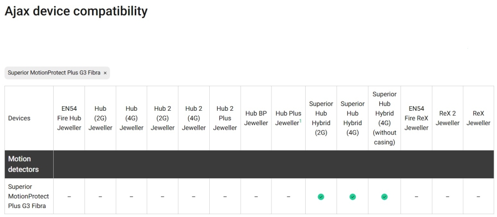Viewport: 497px width, 217px height.
Task: Click the Hub 2 (4G) Jeweller column header
Action: (194, 118)
